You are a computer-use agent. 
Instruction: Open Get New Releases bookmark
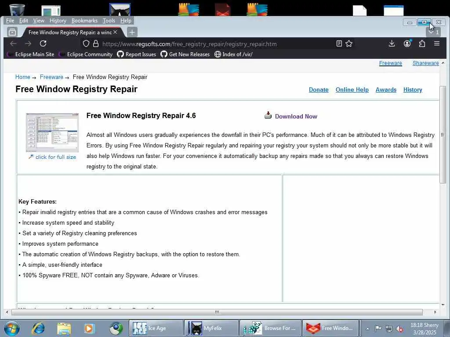point(185,54)
